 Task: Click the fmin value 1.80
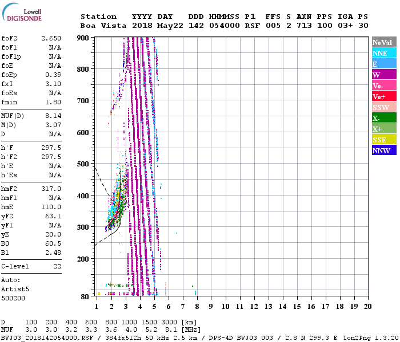pos(53,102)
